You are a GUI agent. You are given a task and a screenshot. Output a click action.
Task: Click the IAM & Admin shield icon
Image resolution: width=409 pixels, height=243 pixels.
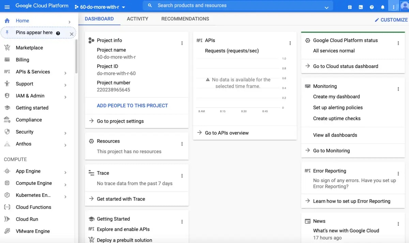tap(7, 96)
